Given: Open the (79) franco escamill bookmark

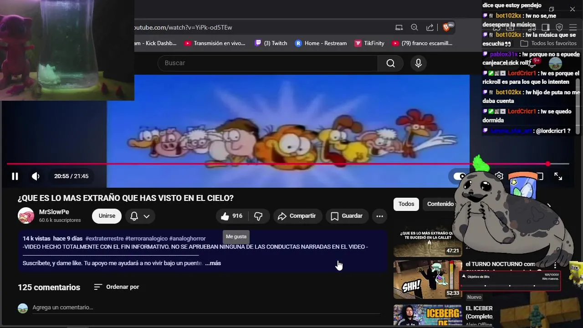Looking at the screenshot, I should point(422,43).
